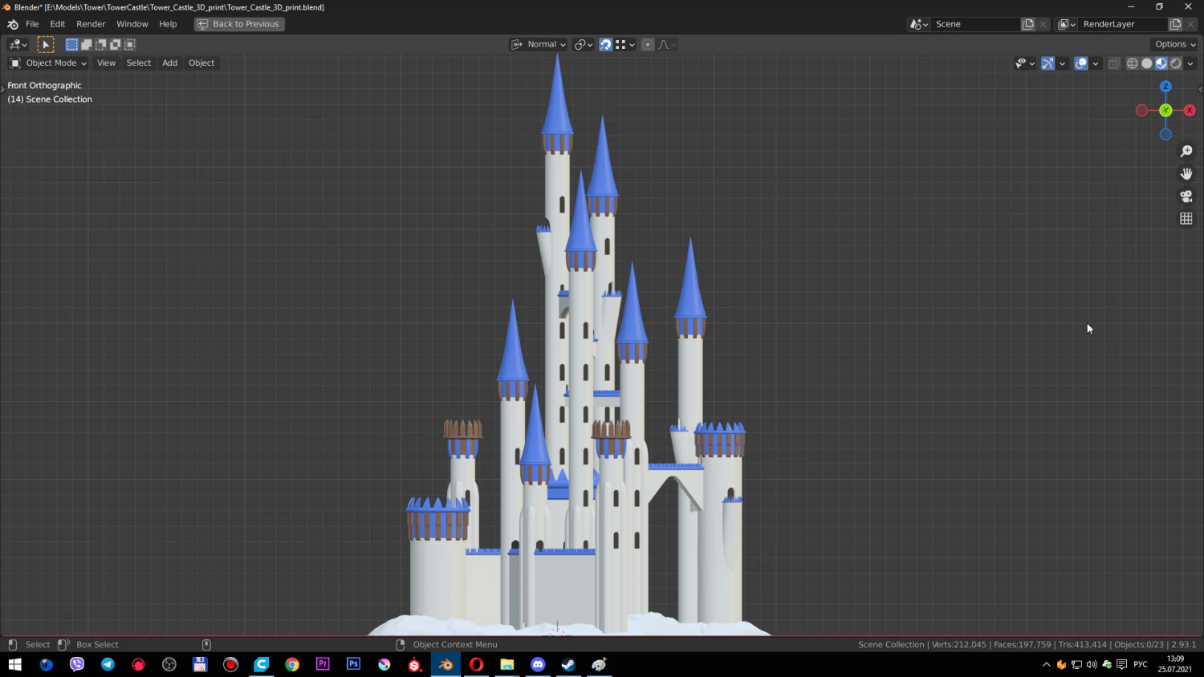Image resolution: width=1204 pixels, height=677 pixels.
Task: Open the editor type dropdown
Action: point(18,45)
